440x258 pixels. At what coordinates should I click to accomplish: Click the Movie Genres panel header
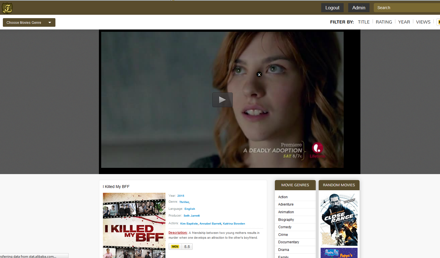[x=295, y=185]
